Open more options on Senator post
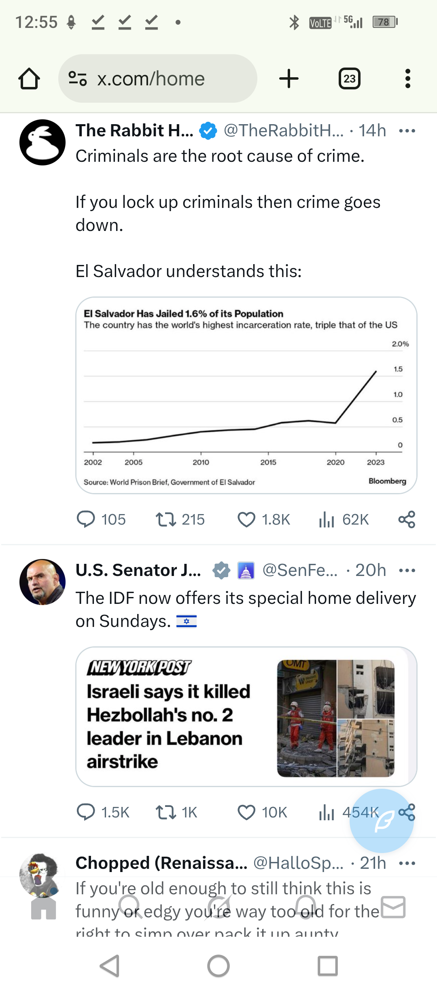 point(407,571)
